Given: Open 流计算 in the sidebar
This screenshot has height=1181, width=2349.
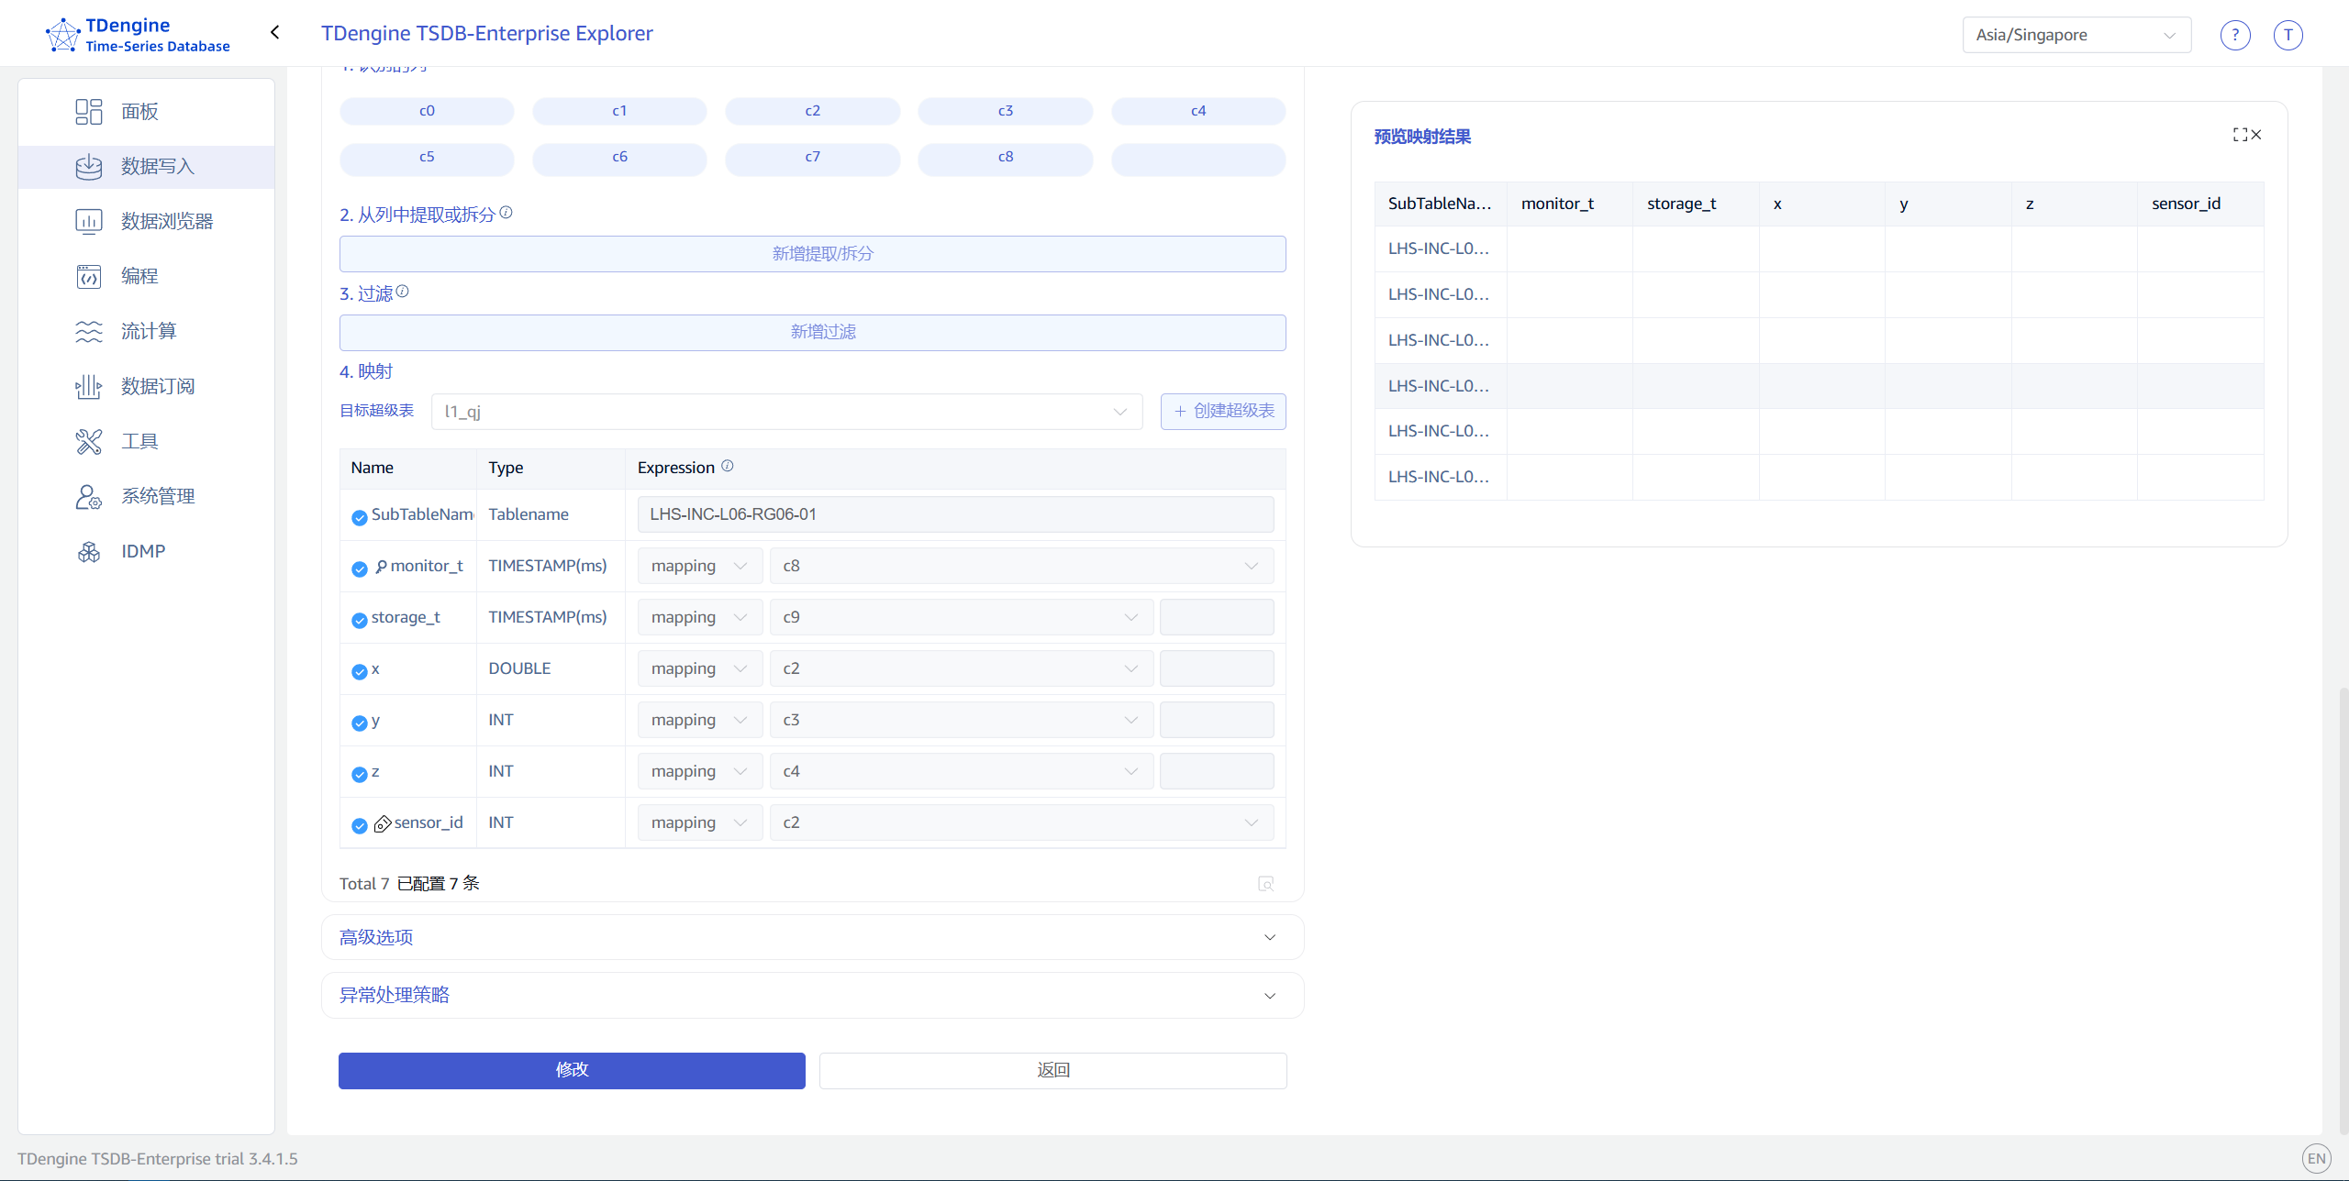Looking at the screenshot, I should (x=148, y=331).
